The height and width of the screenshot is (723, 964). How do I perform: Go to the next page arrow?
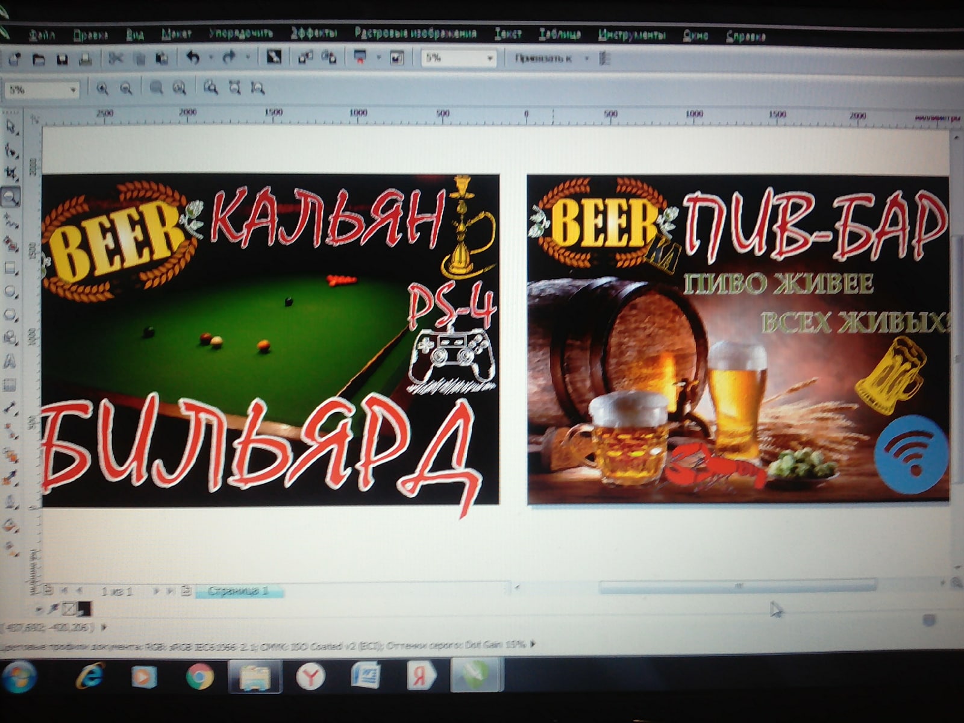[x=155, y=592]
